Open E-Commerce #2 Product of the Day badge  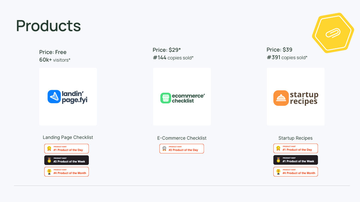coord(181,149)
